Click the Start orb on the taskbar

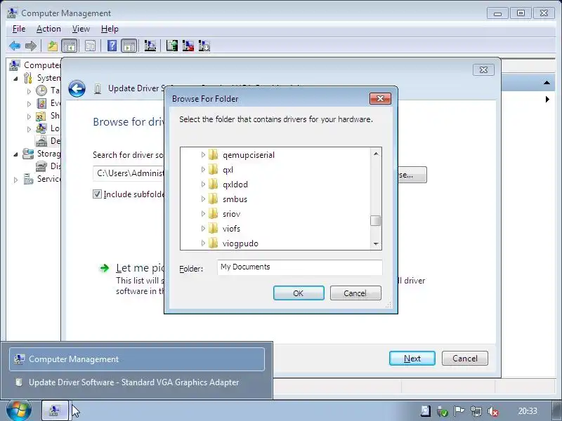(18, 410)
